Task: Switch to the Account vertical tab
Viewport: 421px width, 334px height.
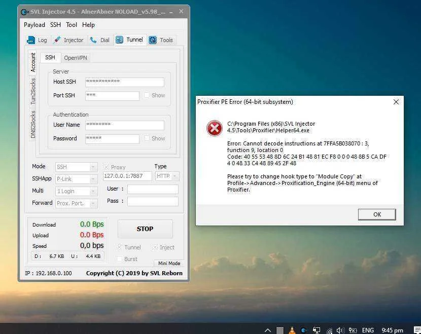Action: [x=33, y=62]
